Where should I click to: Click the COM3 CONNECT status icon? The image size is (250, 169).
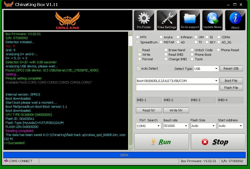[6, 161]
